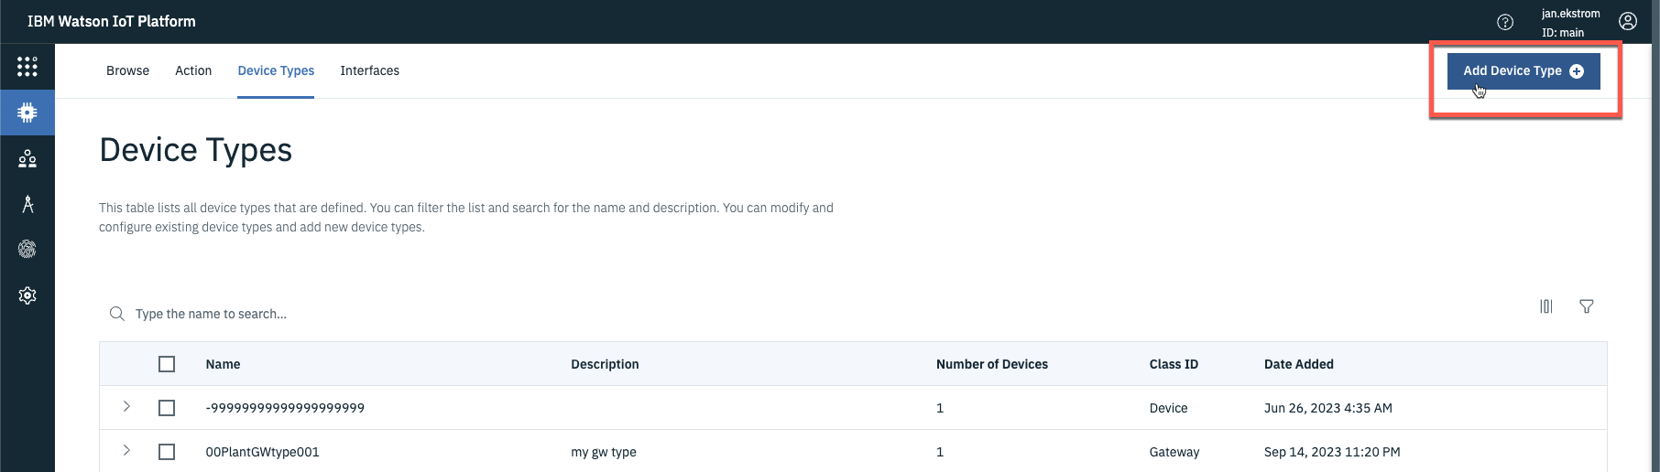
Task: Expand the -99999999999999999999 row
Action: [126, 406]
